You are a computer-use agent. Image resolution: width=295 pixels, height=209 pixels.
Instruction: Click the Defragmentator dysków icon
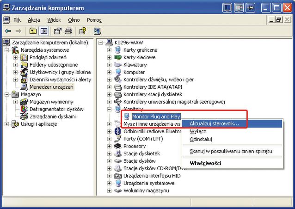24,109
